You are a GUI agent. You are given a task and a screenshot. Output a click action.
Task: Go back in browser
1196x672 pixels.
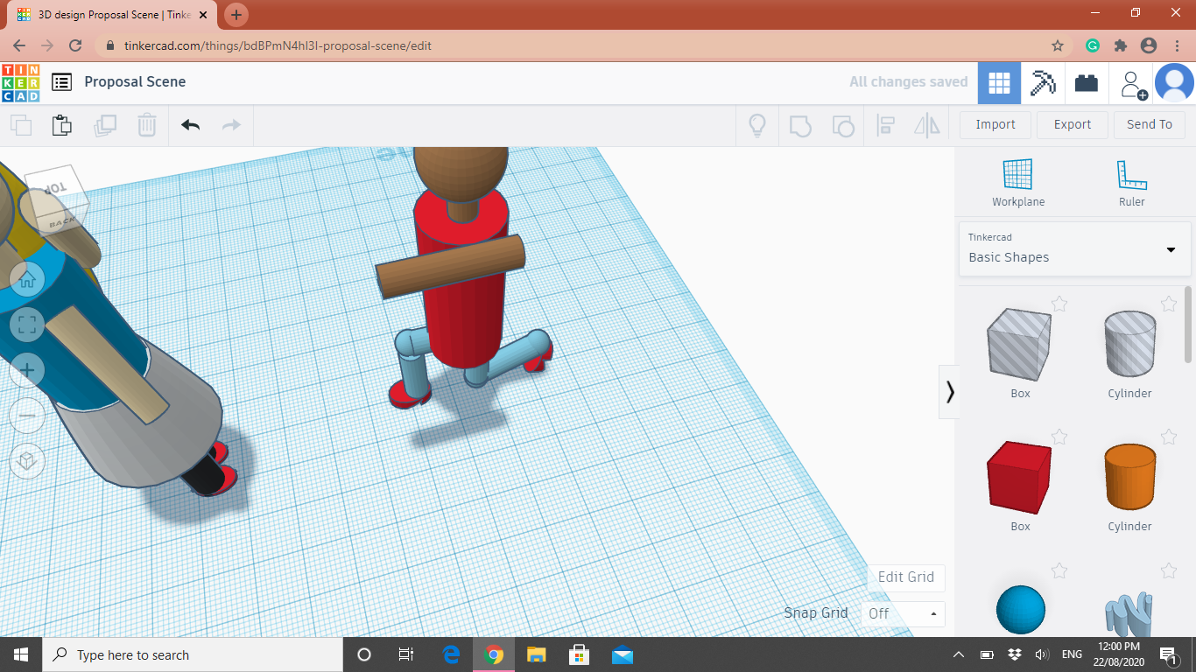point(19,45)
